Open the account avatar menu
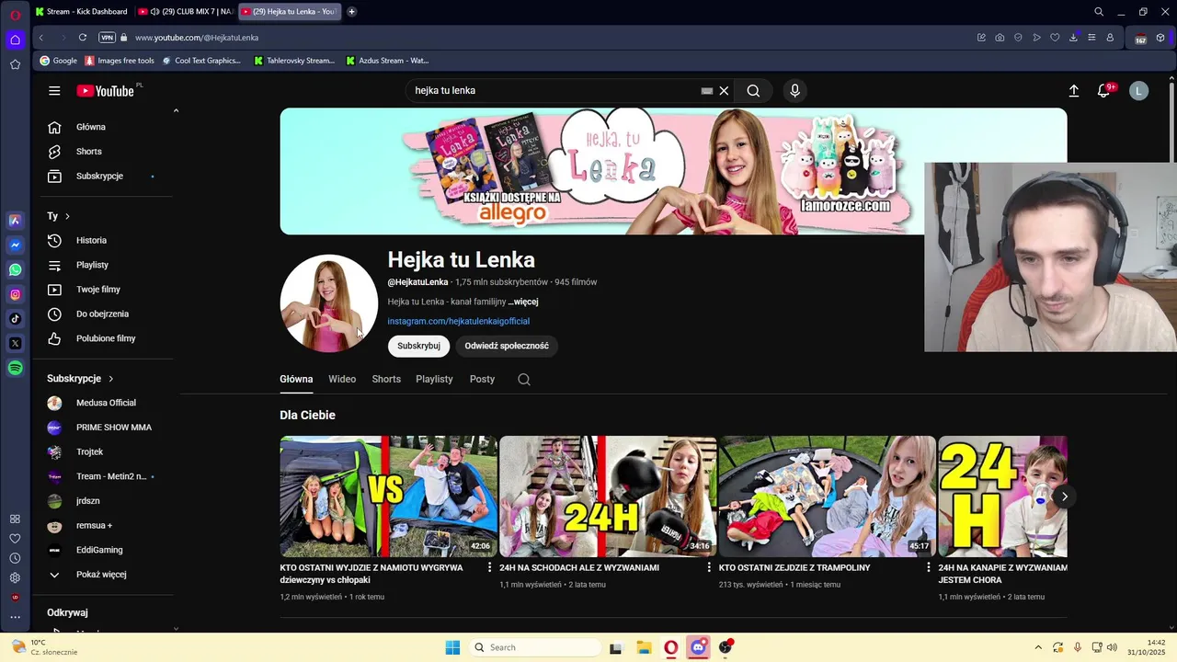Screen dimensions: 1177x662 click(1138, 90)
